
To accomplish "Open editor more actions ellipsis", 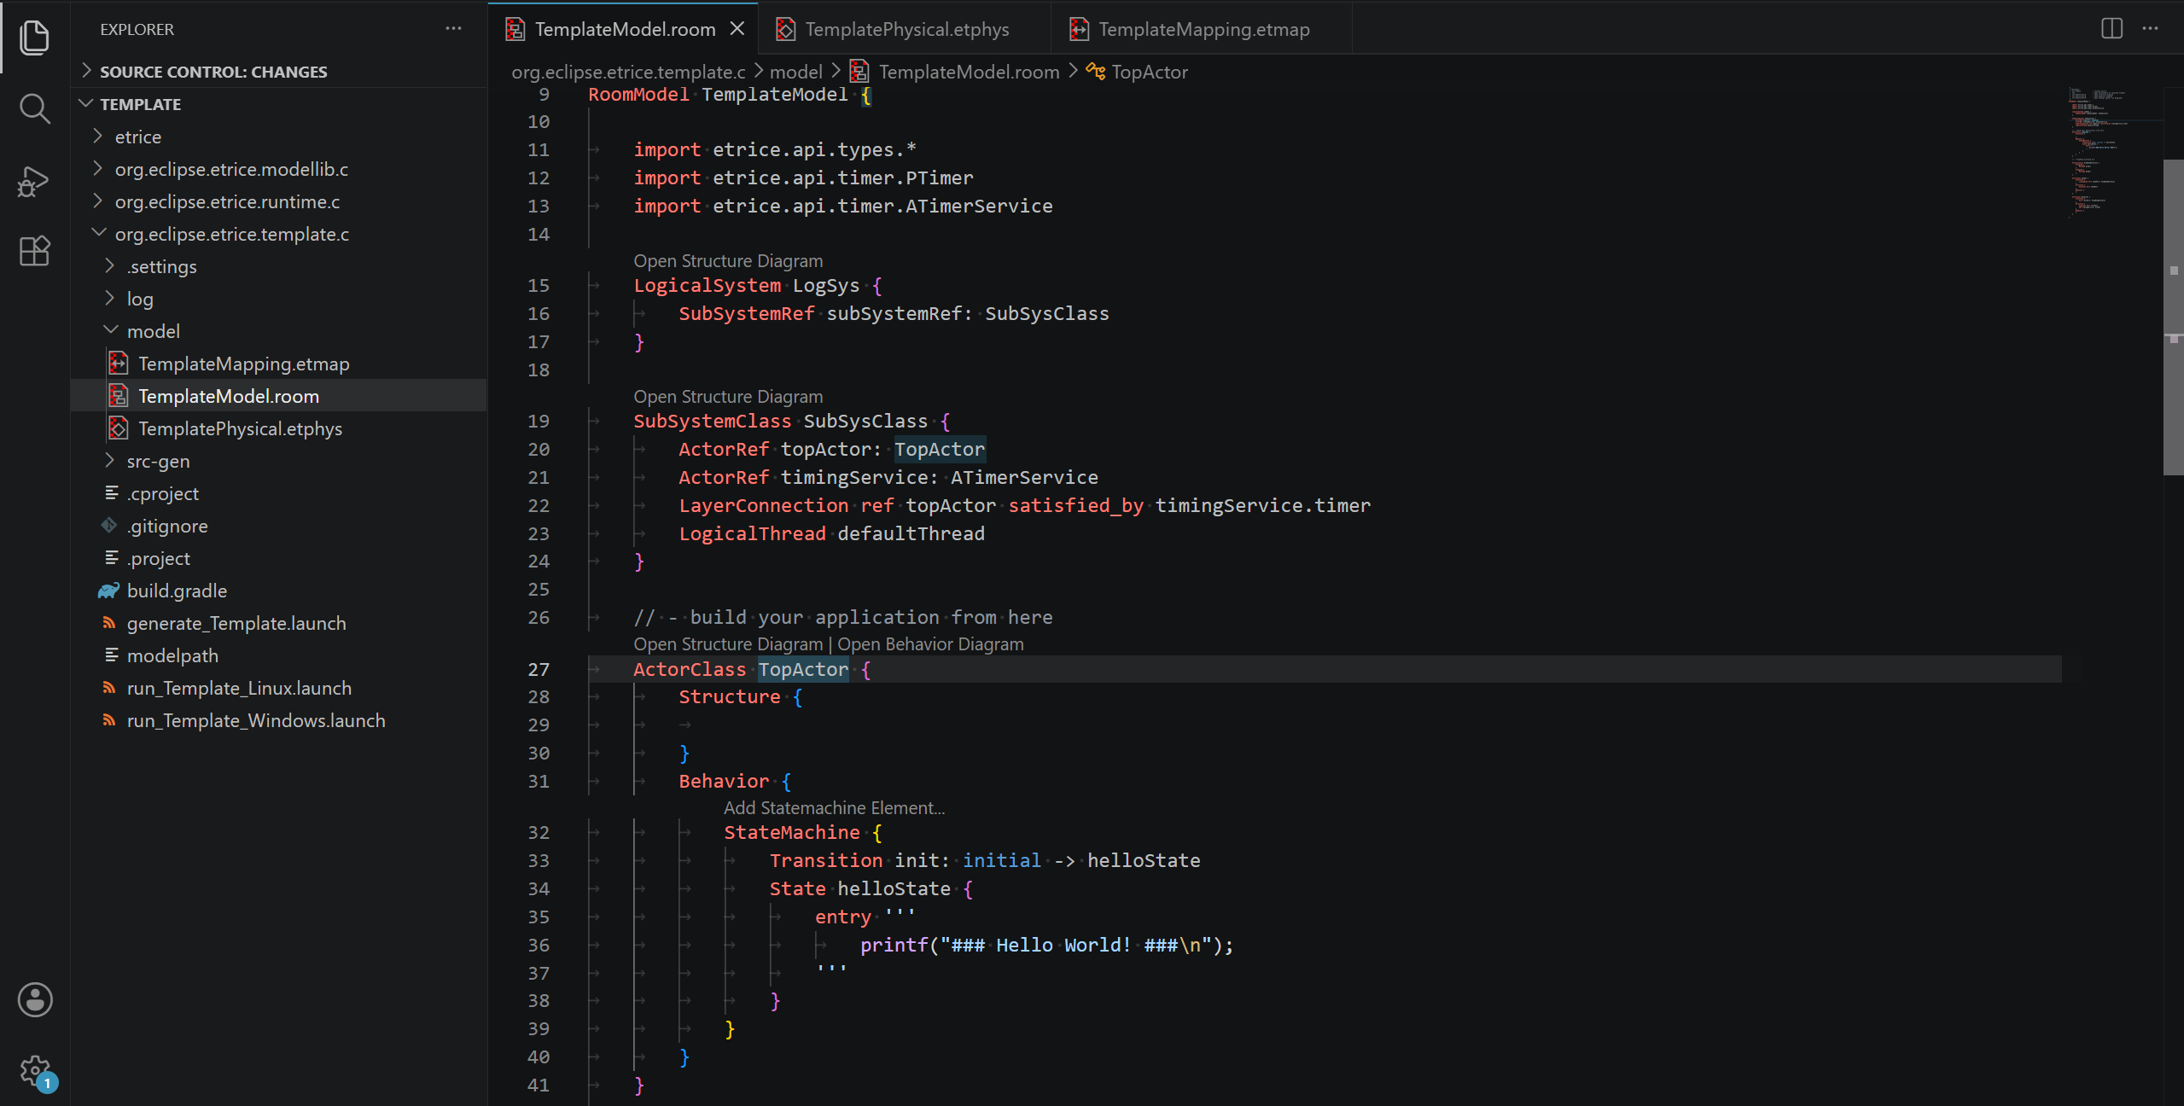I will (x=2150, y=29).
